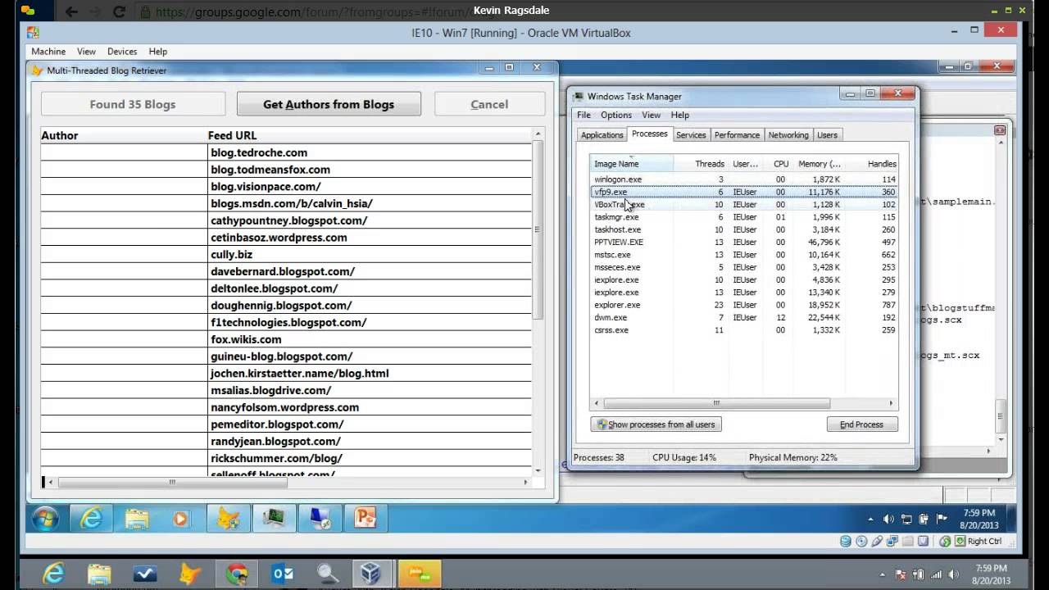Viewport: 1049px width, 590px height.
Task: Reload the Chrome page
Action: click(120, 11)
